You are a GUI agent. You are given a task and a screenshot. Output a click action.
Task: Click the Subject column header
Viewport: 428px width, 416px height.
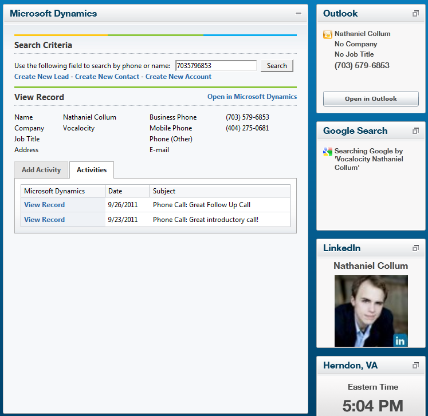pyautogui.click(x=220, y=191)
